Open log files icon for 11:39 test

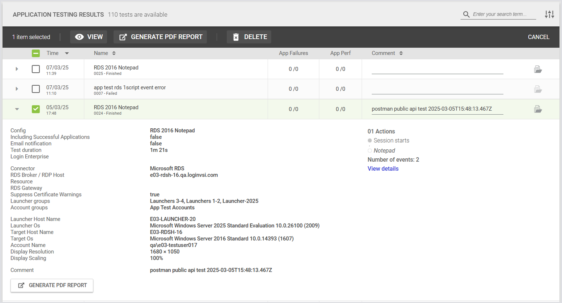point(538,69)
